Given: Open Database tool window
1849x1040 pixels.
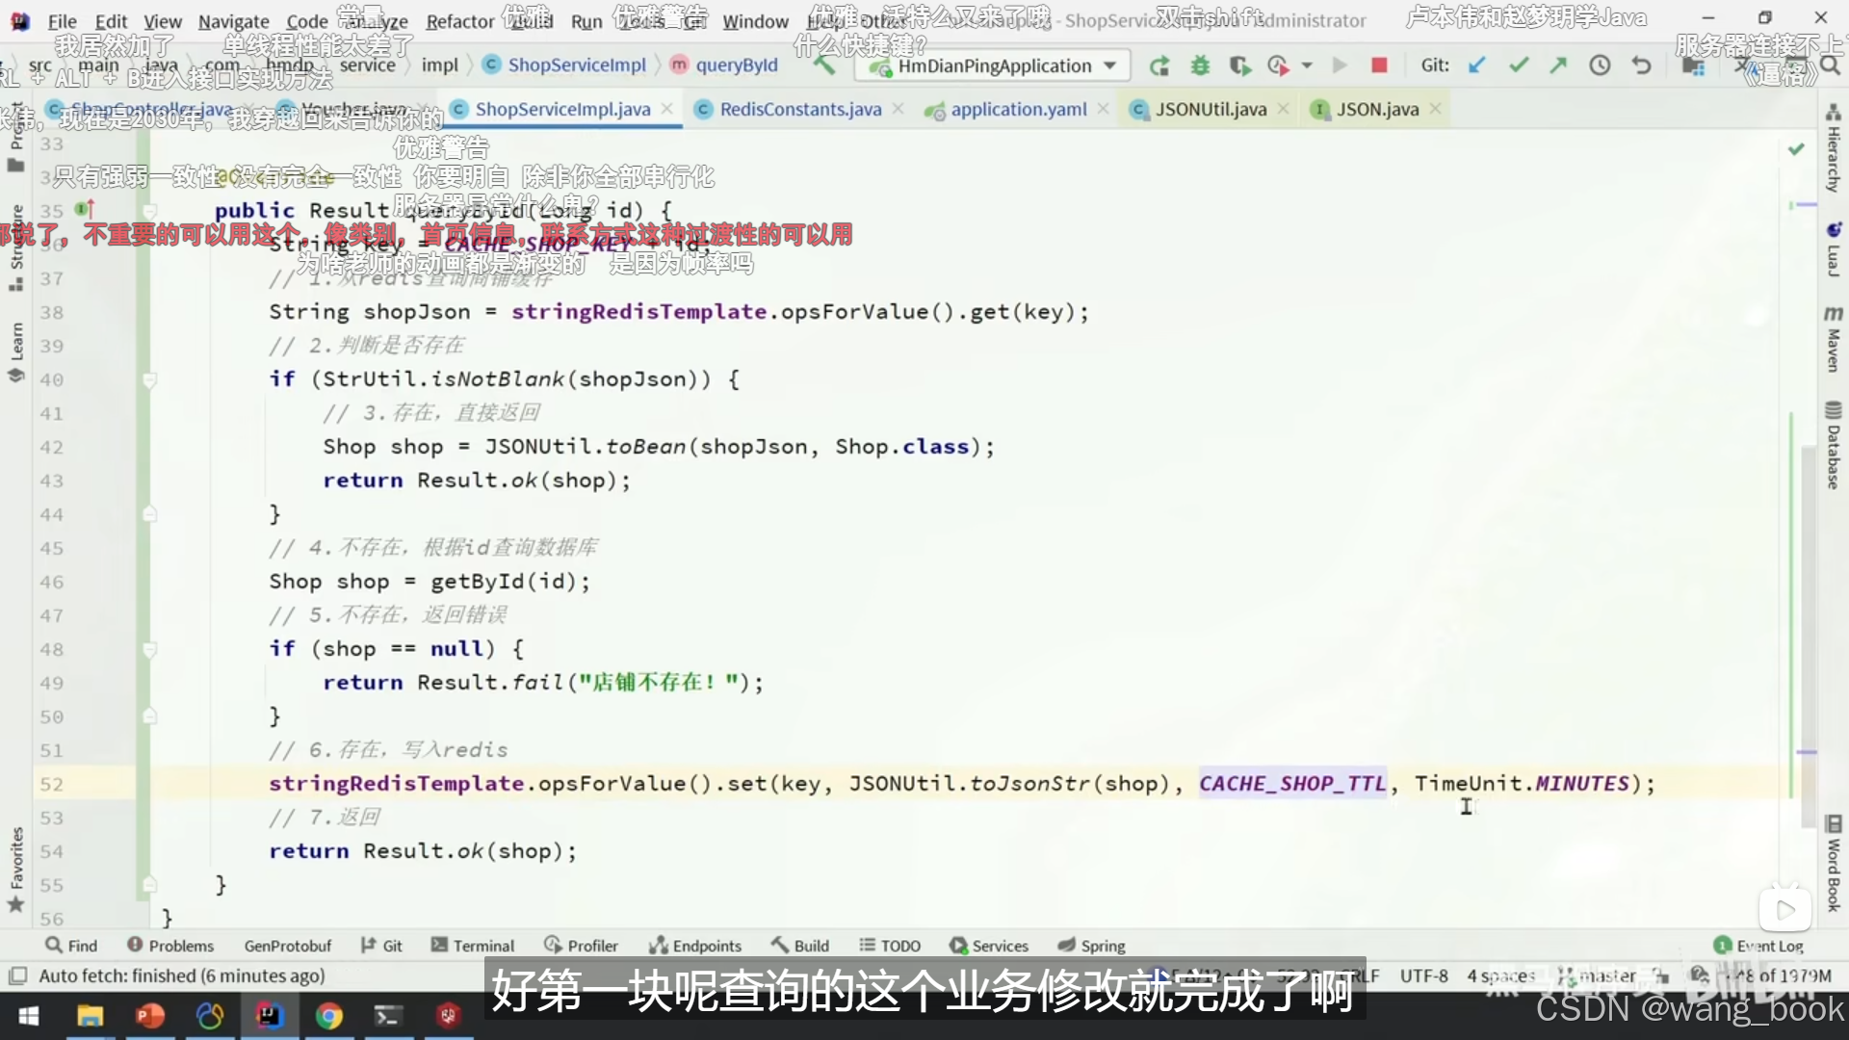Looking at the screenshot, I should (1834, 446).
